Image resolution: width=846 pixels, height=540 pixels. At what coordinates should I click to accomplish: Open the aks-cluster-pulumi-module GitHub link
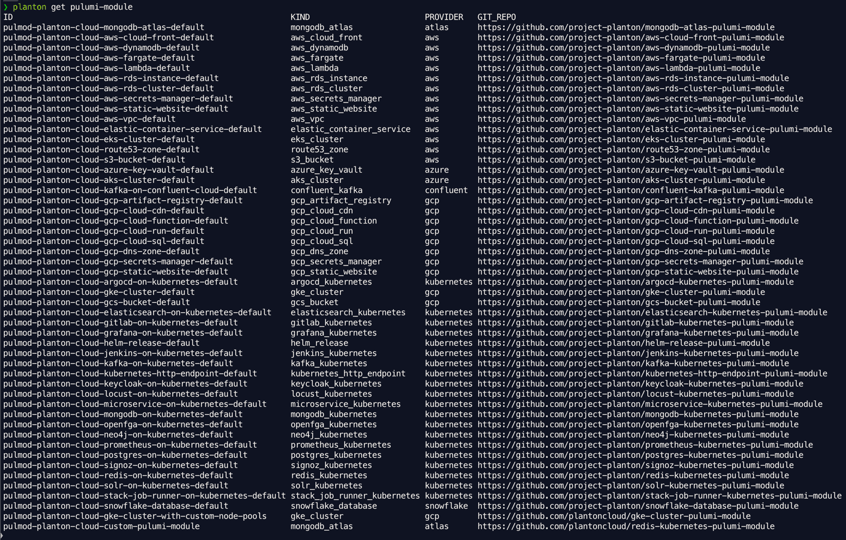pyautogui.click(x=621, y=180)
